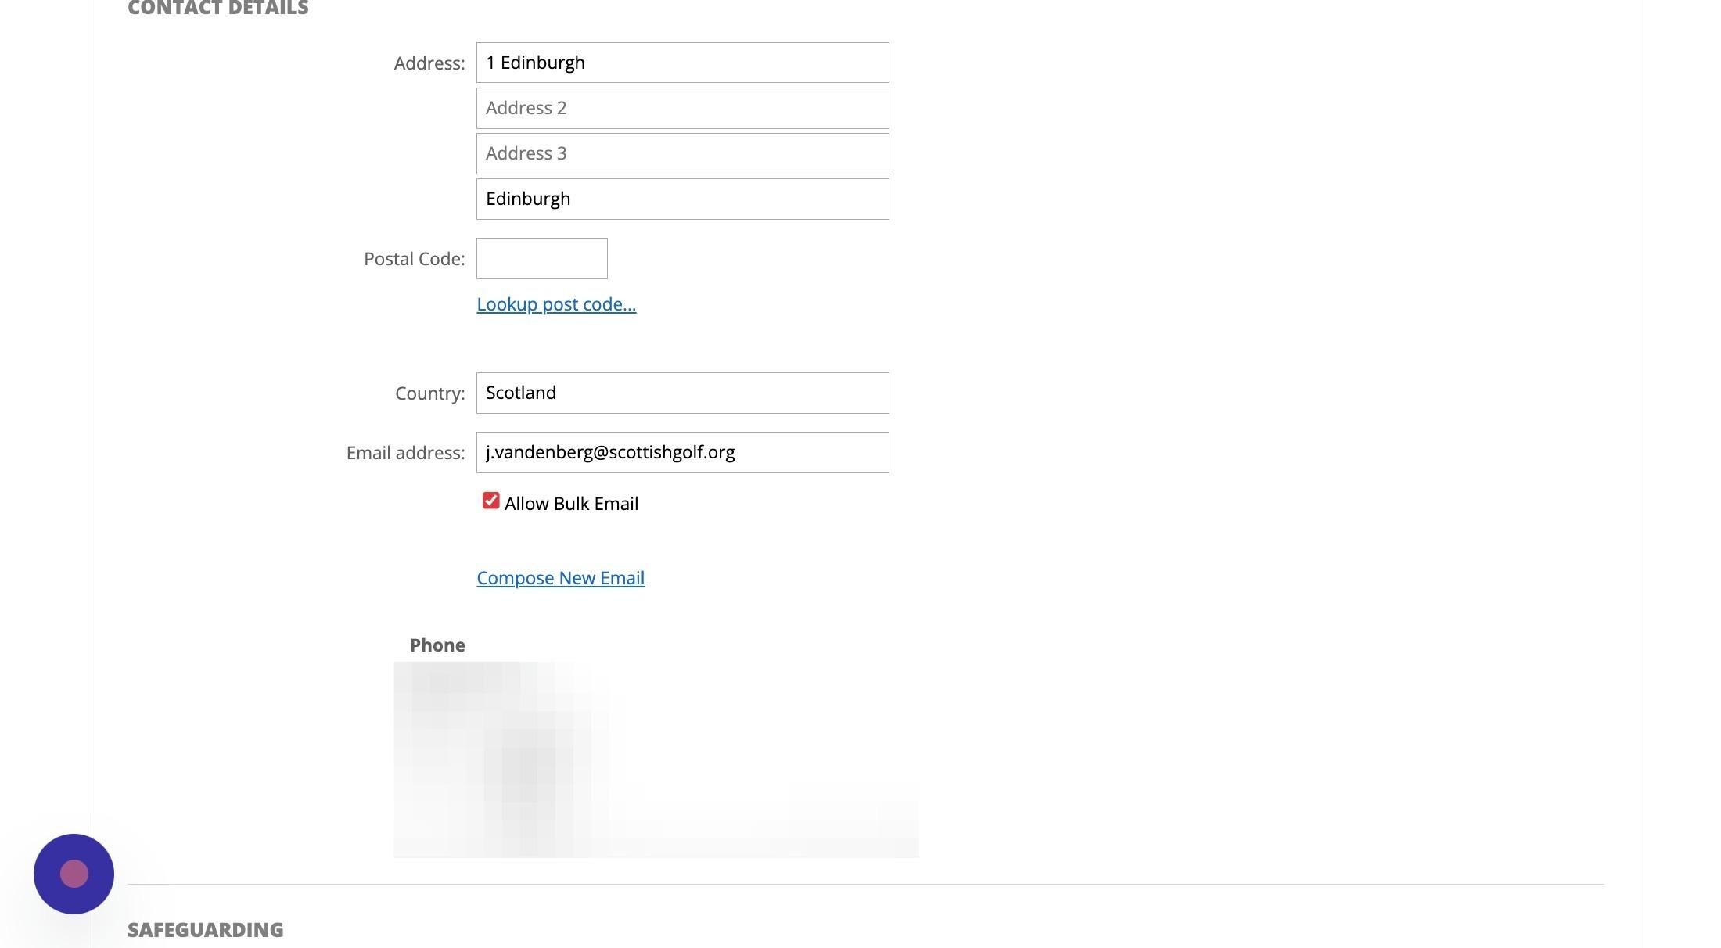Untick the Allow Bulk Email checkbox
The width and height of the screenshot is (1721, 948).
(x=490, y=501)
